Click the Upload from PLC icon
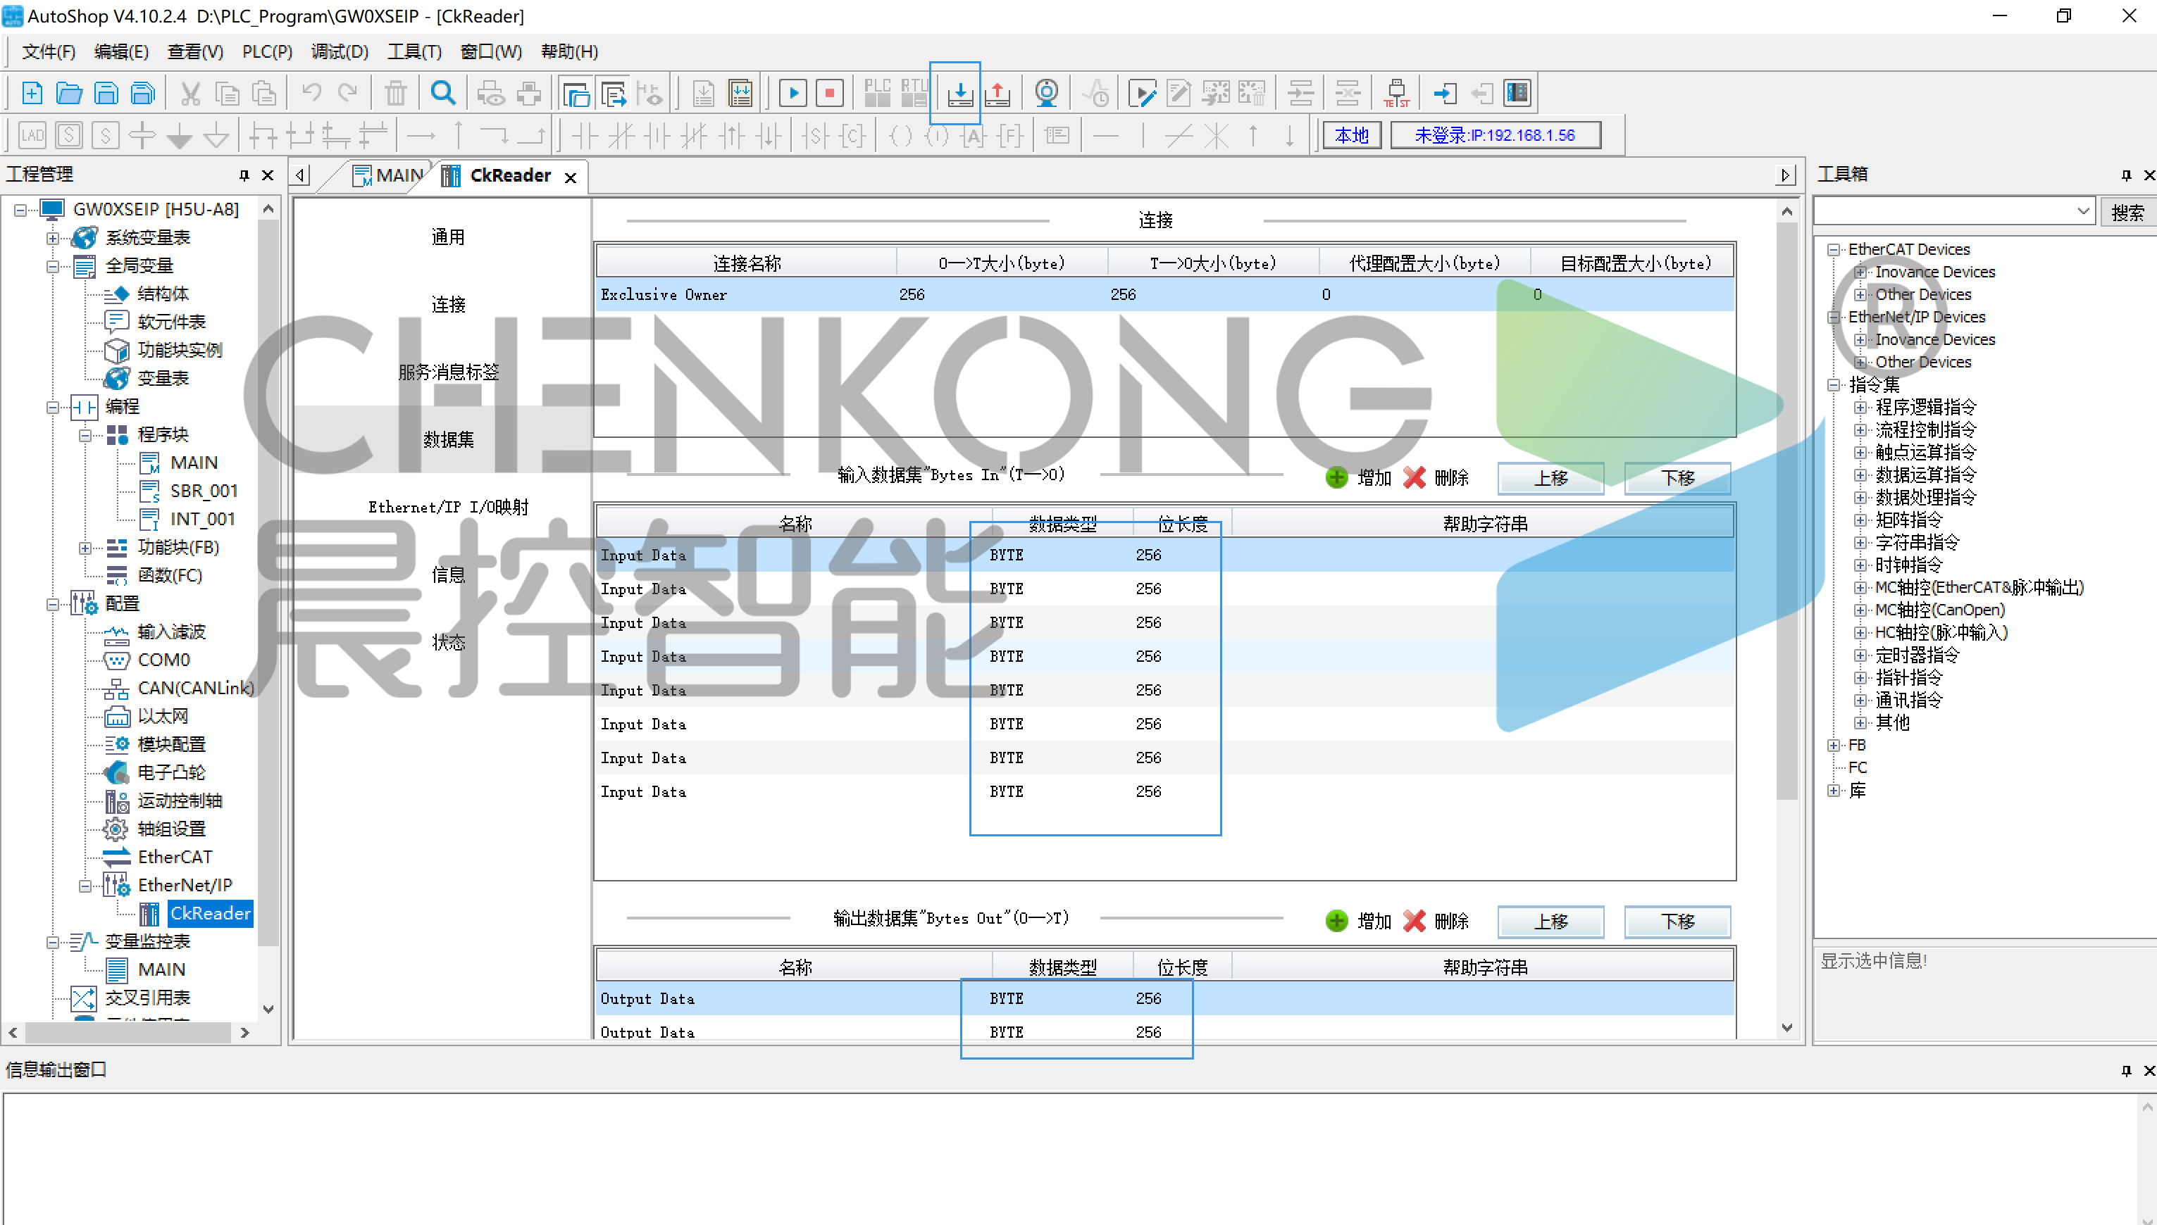The image size is (2157, 1225). 997,94
